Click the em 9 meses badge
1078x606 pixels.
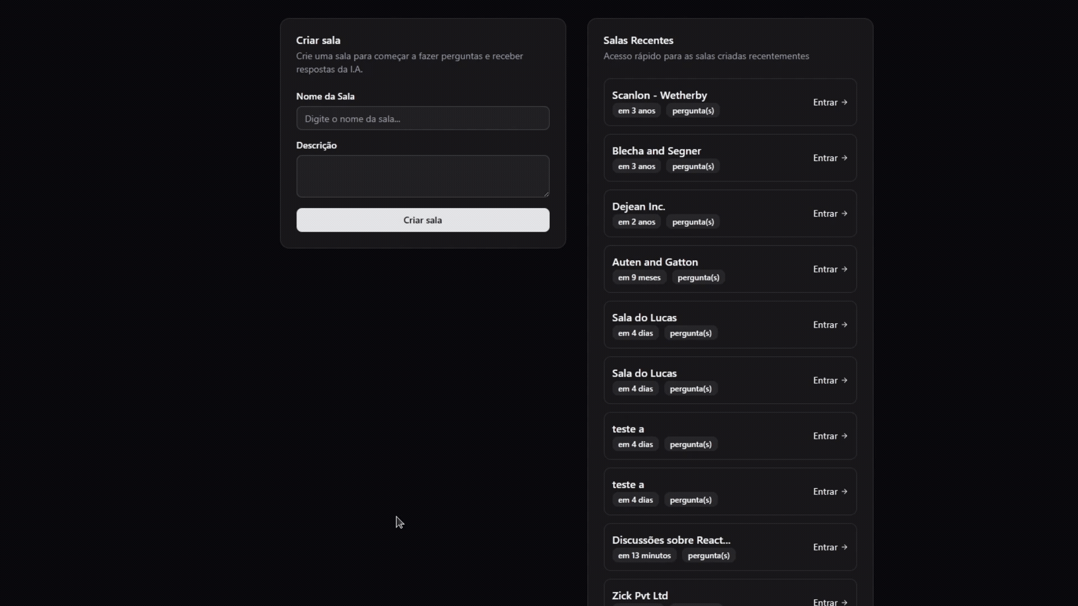point(639,277)
